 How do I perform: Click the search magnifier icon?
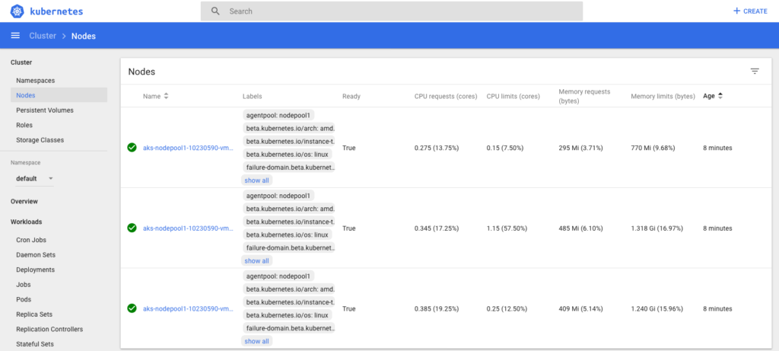(x=215, y=11)
